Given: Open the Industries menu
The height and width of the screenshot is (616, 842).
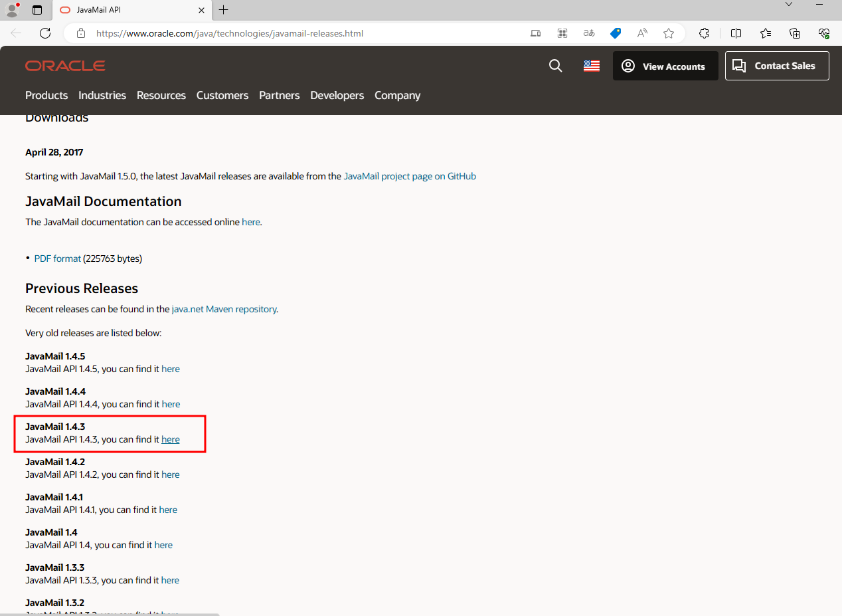Looking at the screenshot, I should 102,95.
